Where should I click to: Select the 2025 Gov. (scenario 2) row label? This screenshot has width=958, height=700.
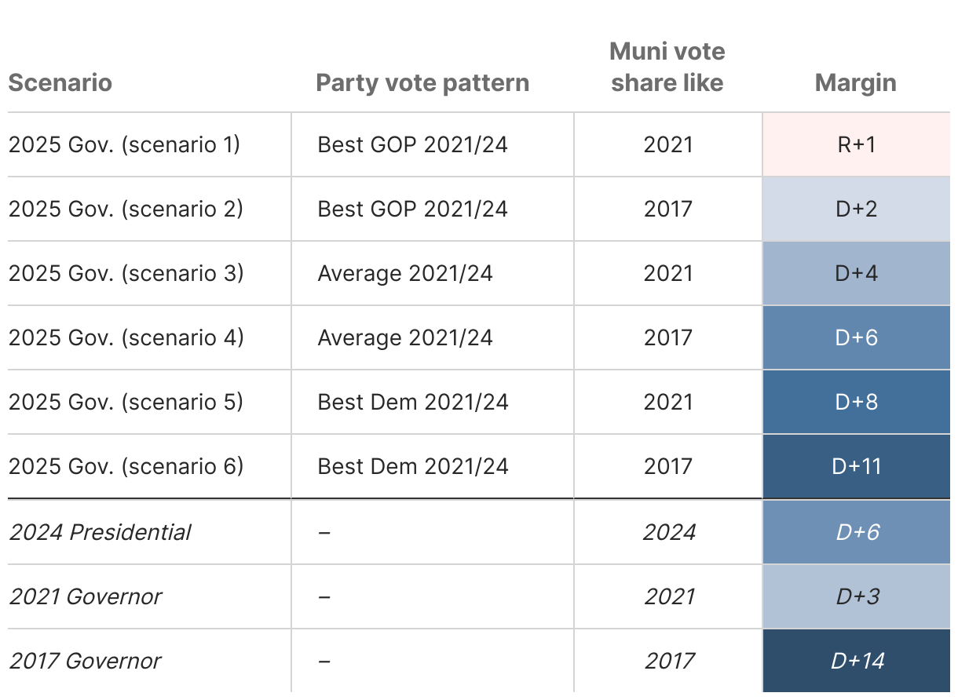pyautogui.click(x=126, y=209)
